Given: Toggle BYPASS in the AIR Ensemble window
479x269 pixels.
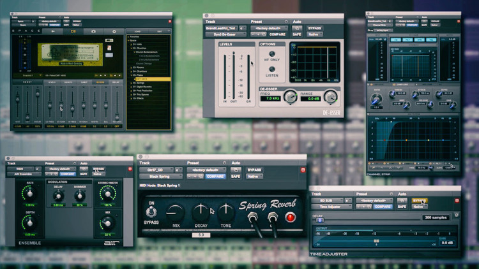Looking at the screenshot, I should (x=98, y=169).
